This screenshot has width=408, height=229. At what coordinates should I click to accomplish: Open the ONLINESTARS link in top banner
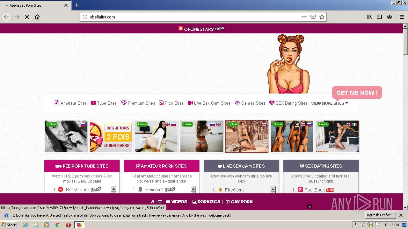click(201, 29)
